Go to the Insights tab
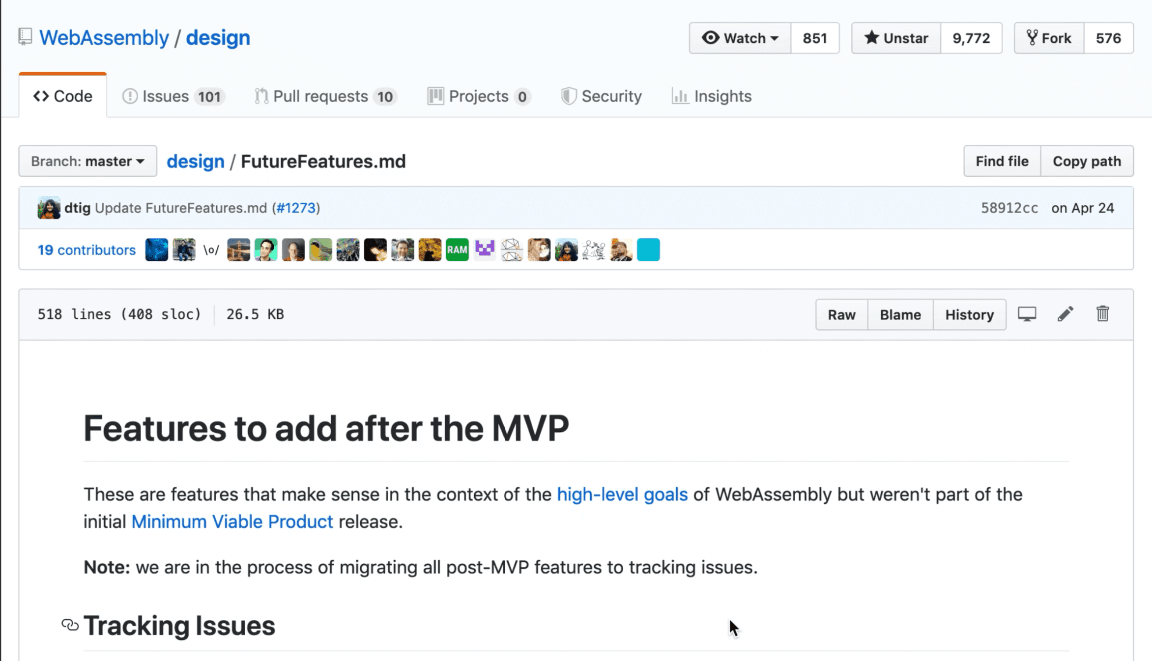1152x661 pixels. [712, 96]
